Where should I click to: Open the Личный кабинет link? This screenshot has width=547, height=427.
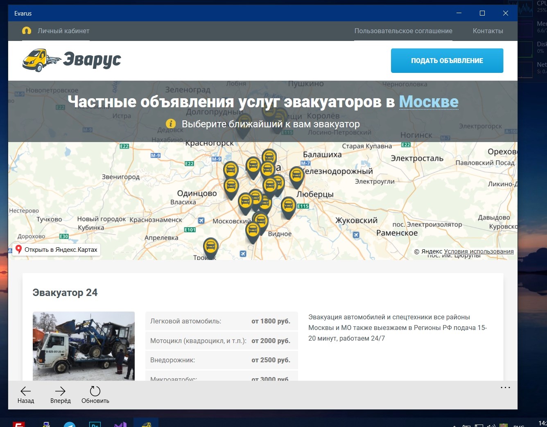(63, 31)
